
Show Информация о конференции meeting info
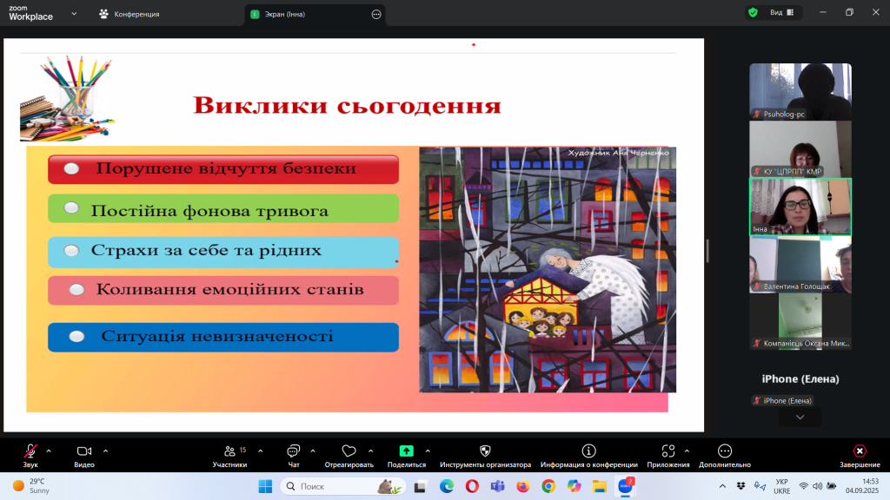tap(588, 455)
